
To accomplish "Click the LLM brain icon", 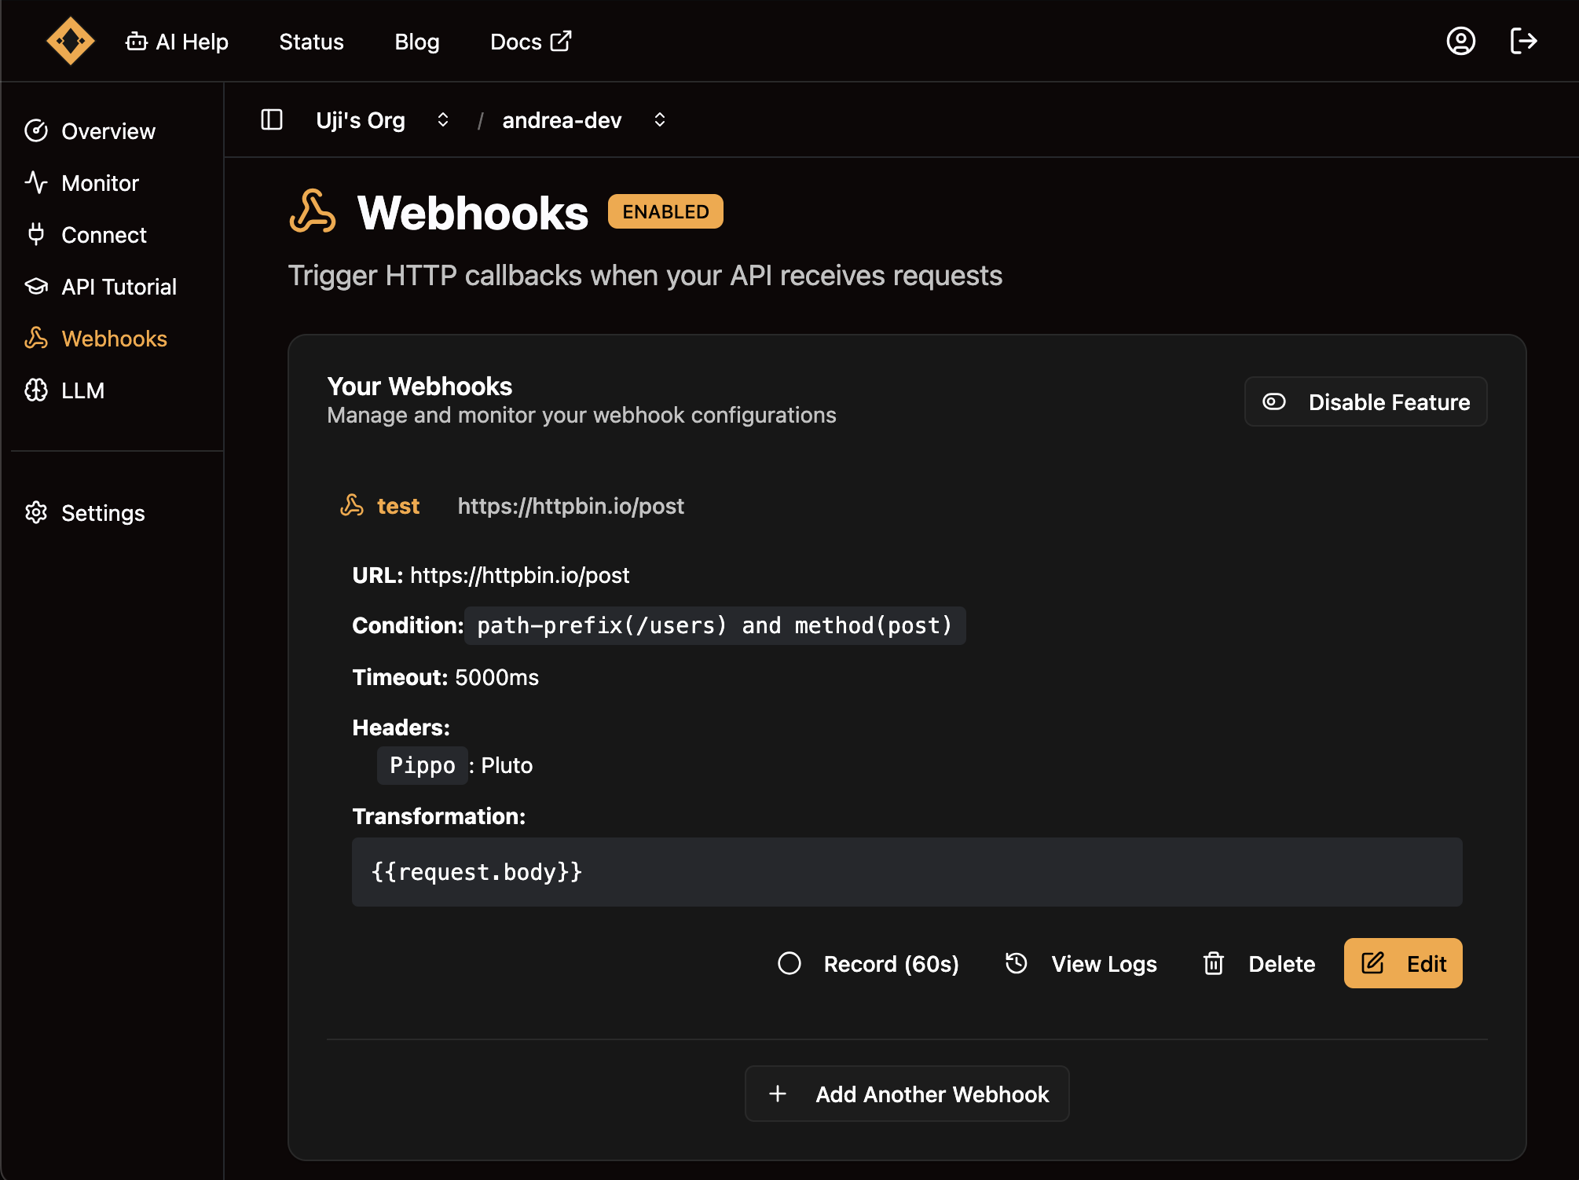I will (x=36, y=390).
